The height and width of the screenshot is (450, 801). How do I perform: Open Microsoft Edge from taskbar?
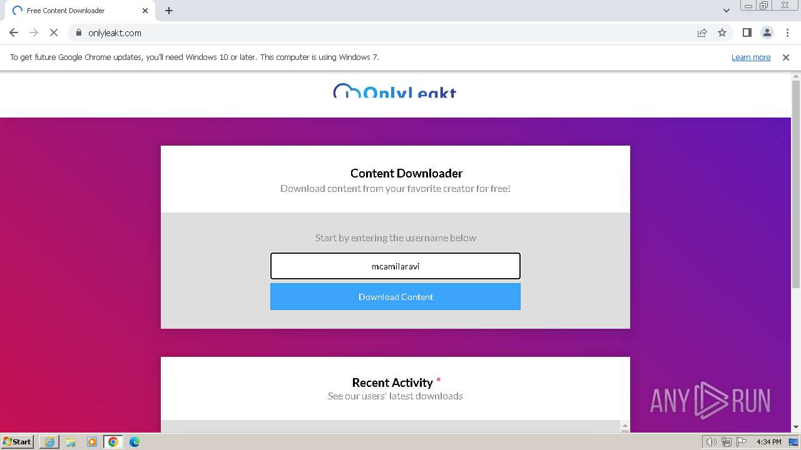pyautogui.click(x=135, y=441)
